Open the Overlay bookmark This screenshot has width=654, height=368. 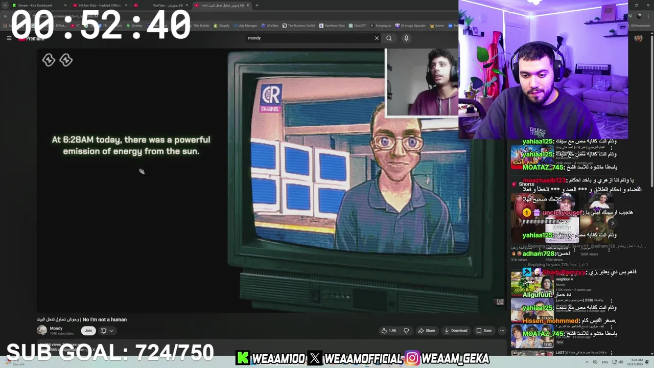click(134, 26)
